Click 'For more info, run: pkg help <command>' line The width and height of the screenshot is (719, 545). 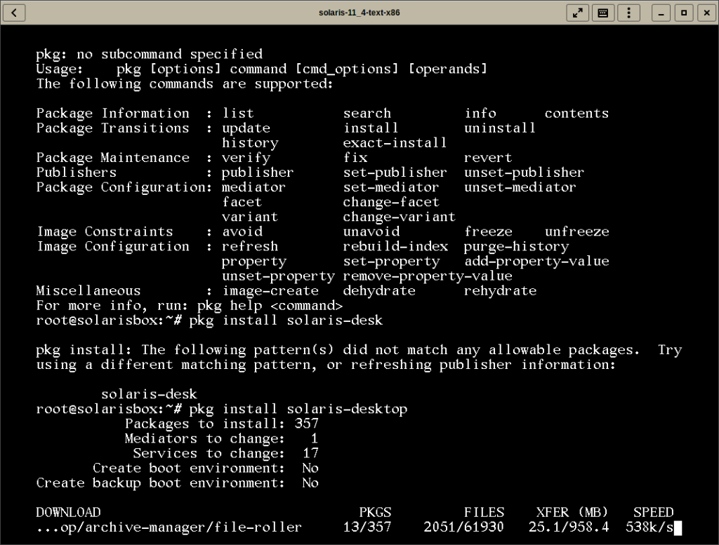point(190,306)
